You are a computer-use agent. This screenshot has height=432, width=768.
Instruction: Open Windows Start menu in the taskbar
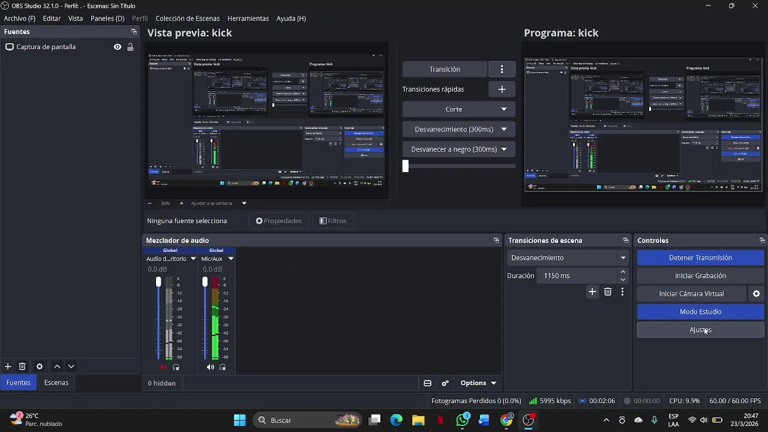(x=239, y=420)
